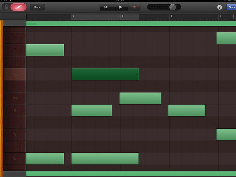Open the help question mark
Viewport: 236px width, 177px height.
(x=219, y=7)
